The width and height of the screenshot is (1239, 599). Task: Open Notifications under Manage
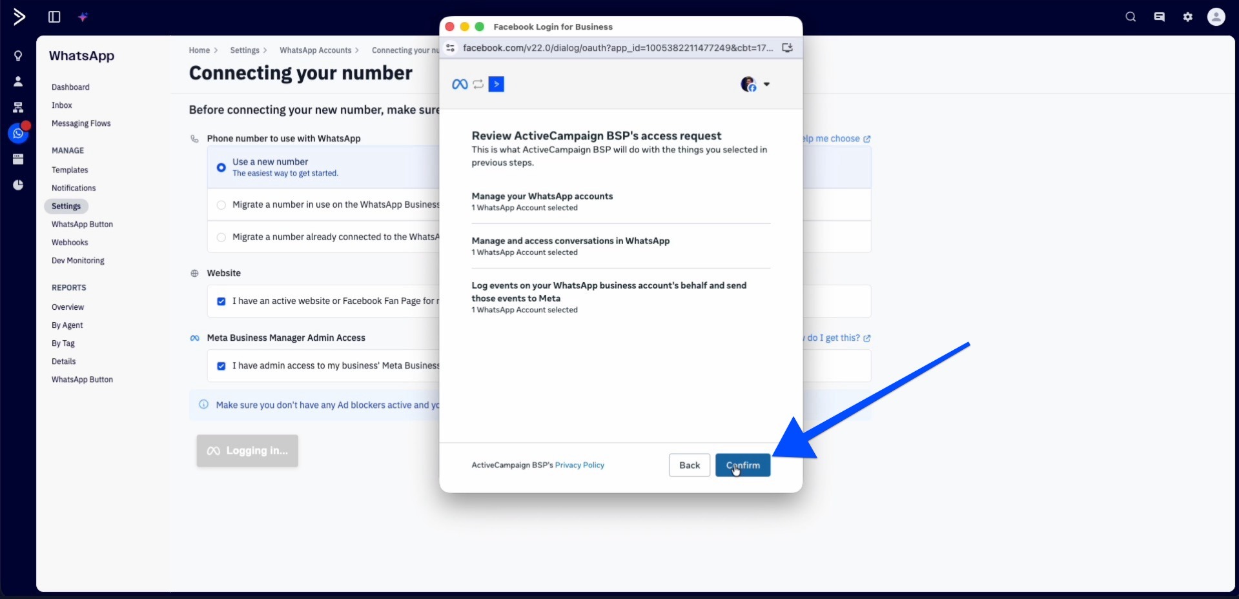[74, 188]
